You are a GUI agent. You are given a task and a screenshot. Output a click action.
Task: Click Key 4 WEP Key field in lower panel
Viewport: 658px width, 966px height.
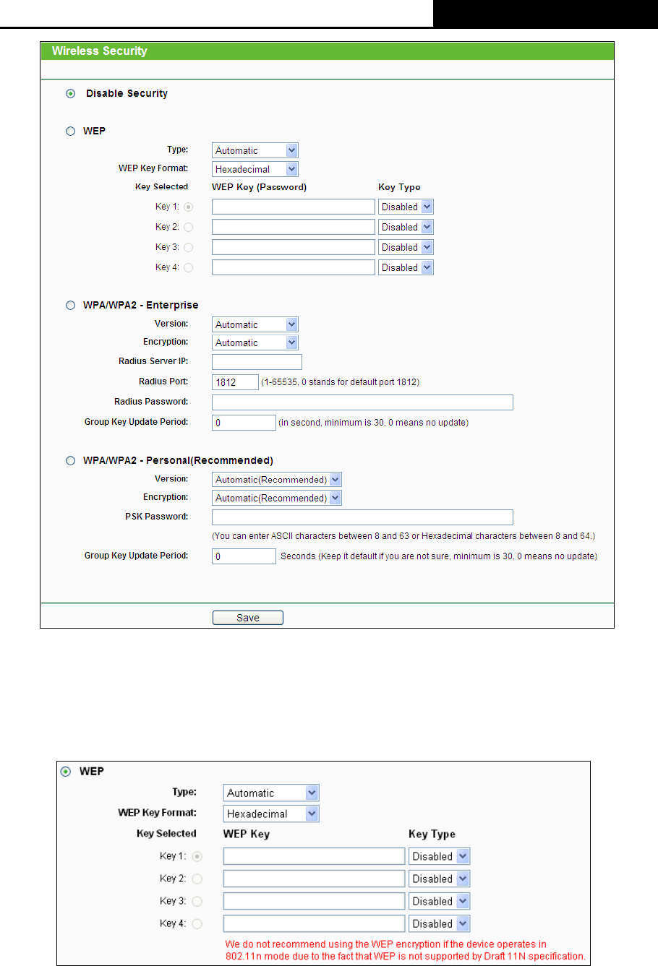315,923
